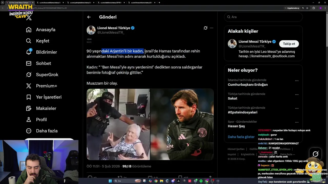Open Profil person icon
Image resolution: width=328 pixels, height=184 pixels.
29,120
